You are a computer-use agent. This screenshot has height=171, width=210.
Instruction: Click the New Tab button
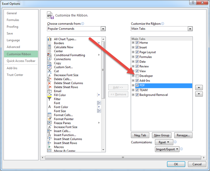tap(140, 135)
